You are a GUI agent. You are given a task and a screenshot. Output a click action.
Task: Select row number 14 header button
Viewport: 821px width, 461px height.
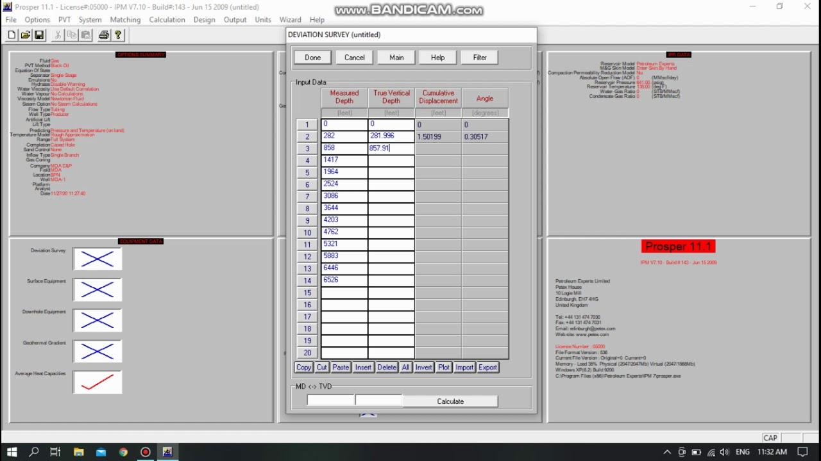coord(307,280)
